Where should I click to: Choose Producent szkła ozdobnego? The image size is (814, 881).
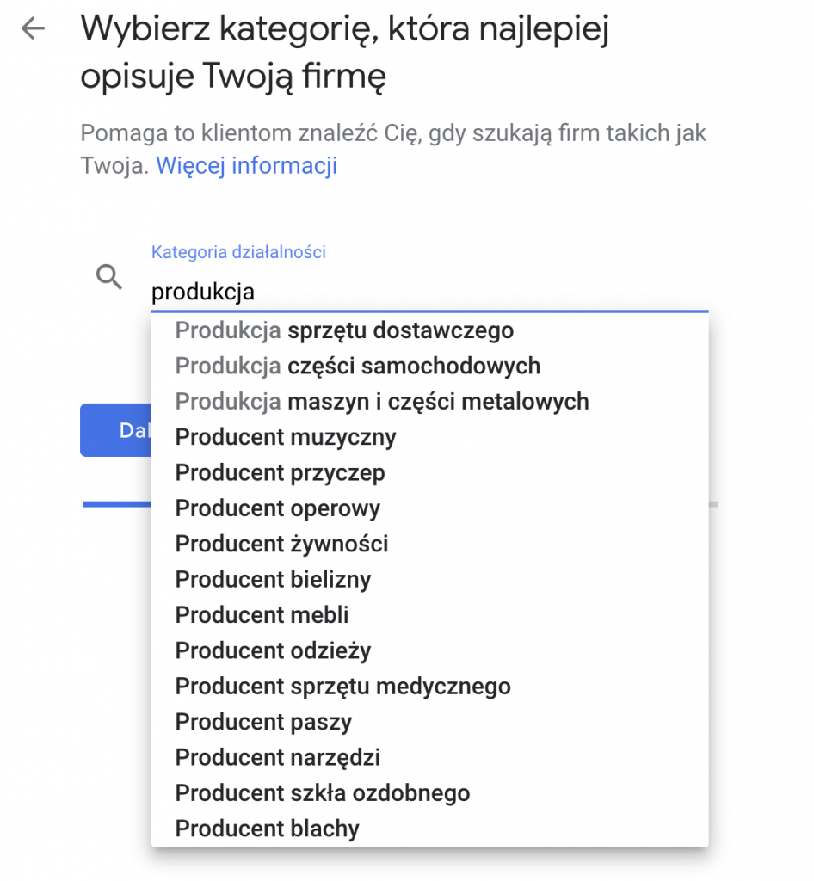coord(323,793)
